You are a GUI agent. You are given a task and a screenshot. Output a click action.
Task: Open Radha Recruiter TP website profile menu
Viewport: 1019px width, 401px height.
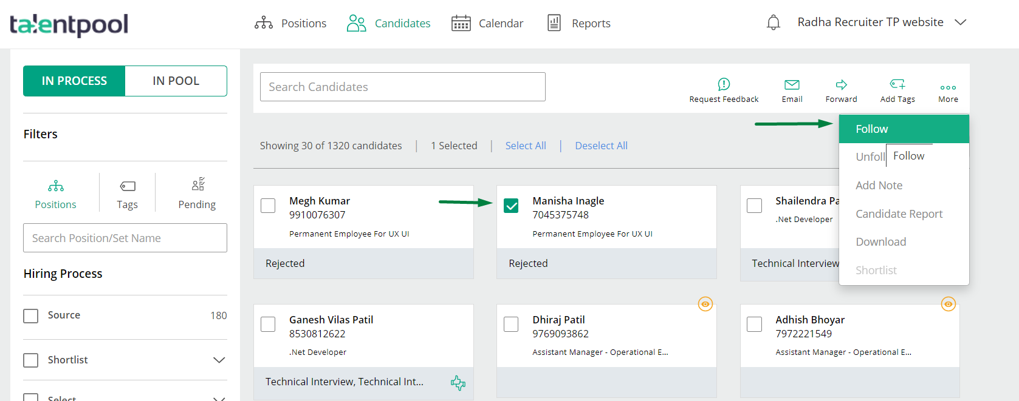870,22
